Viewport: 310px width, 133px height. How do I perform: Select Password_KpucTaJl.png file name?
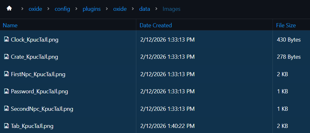click(39, 91)
